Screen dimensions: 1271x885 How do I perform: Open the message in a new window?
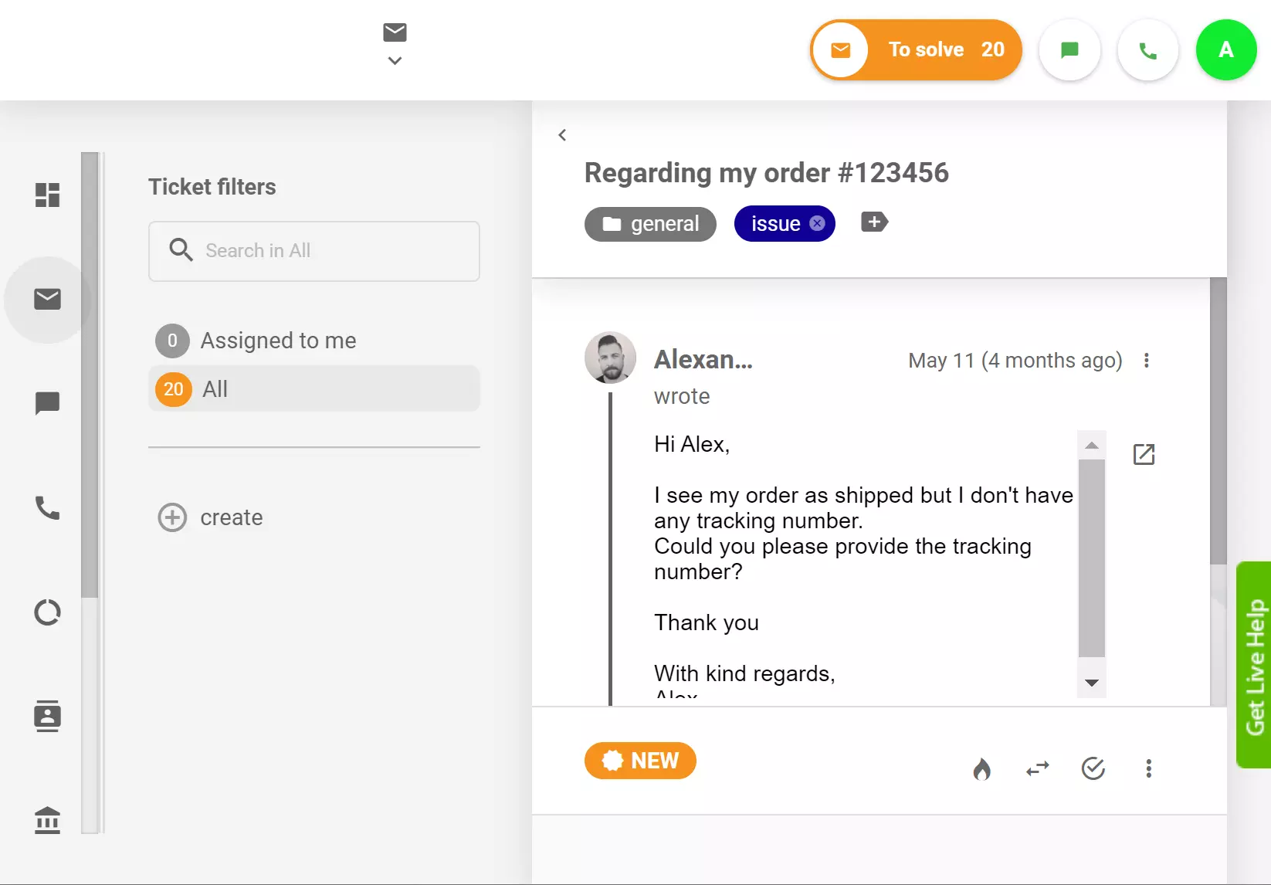[1144, 454]
